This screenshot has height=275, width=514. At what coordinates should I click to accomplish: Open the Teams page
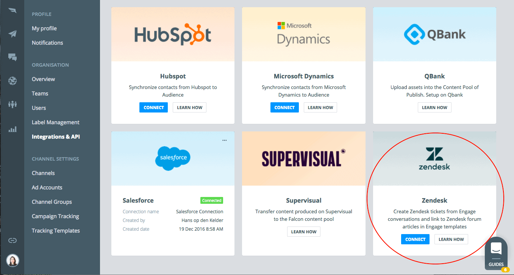tap(40, 94)
